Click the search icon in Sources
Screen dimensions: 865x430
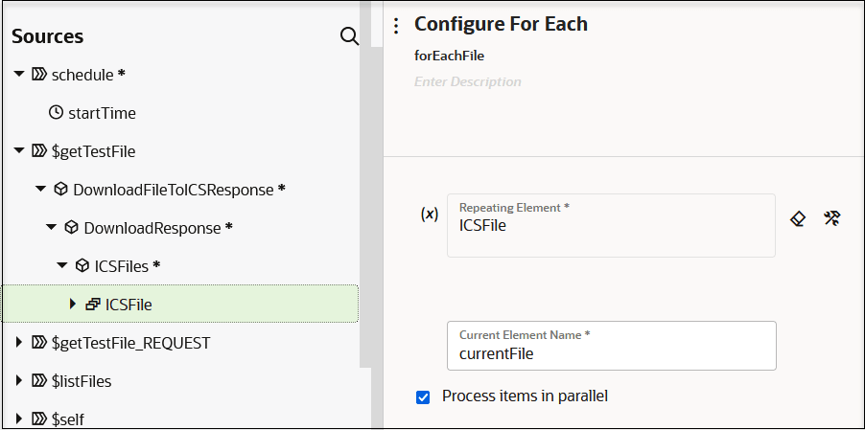pyautogui.click(x=350, y=36)
